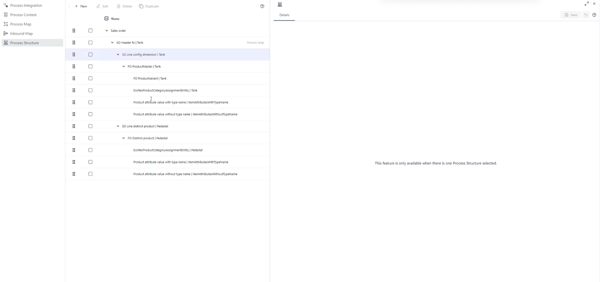Check FO ProductVariant | Tank checkbox
Image resolution: width=600 pixels, height=282 pixels.
[90, 78]
